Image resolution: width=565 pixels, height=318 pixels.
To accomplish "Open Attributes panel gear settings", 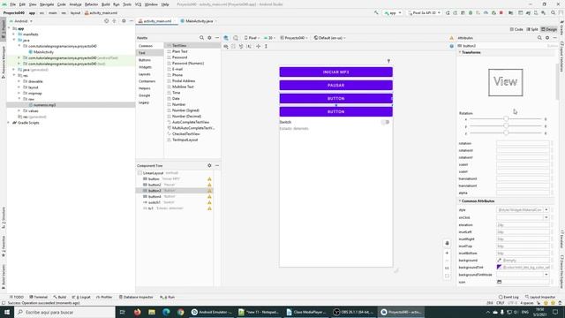I will pyautogui.click(x=547, y=37).
